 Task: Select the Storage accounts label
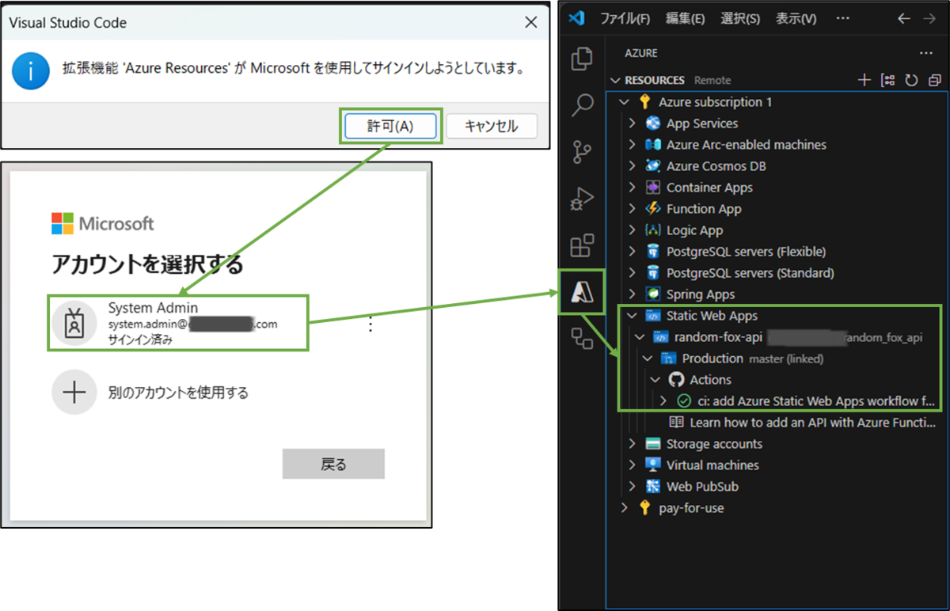714,444
